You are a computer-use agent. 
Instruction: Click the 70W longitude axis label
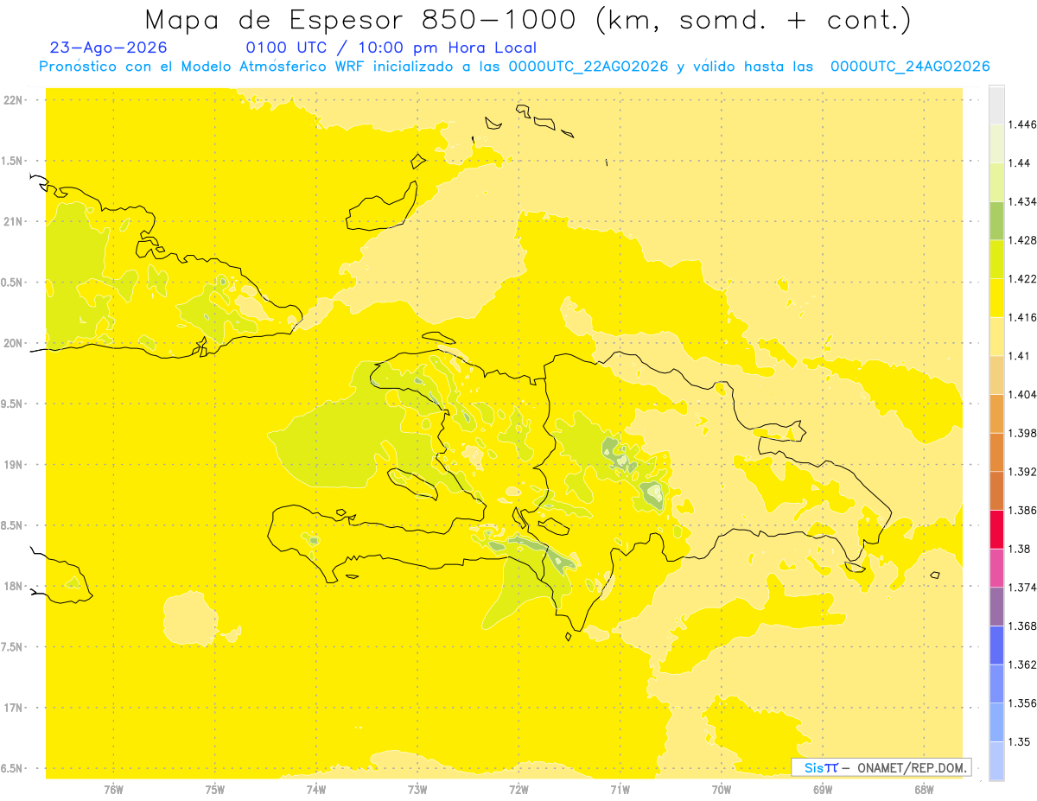point(722,790)
